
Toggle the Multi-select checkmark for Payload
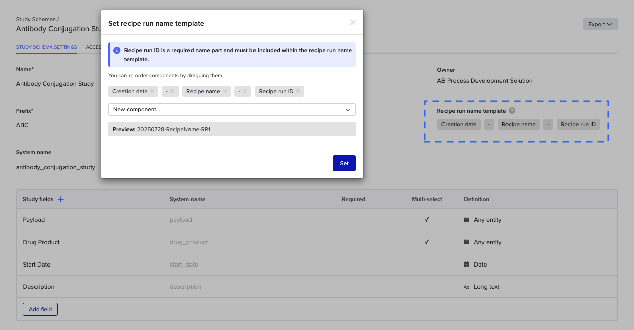tap(427, 220)
